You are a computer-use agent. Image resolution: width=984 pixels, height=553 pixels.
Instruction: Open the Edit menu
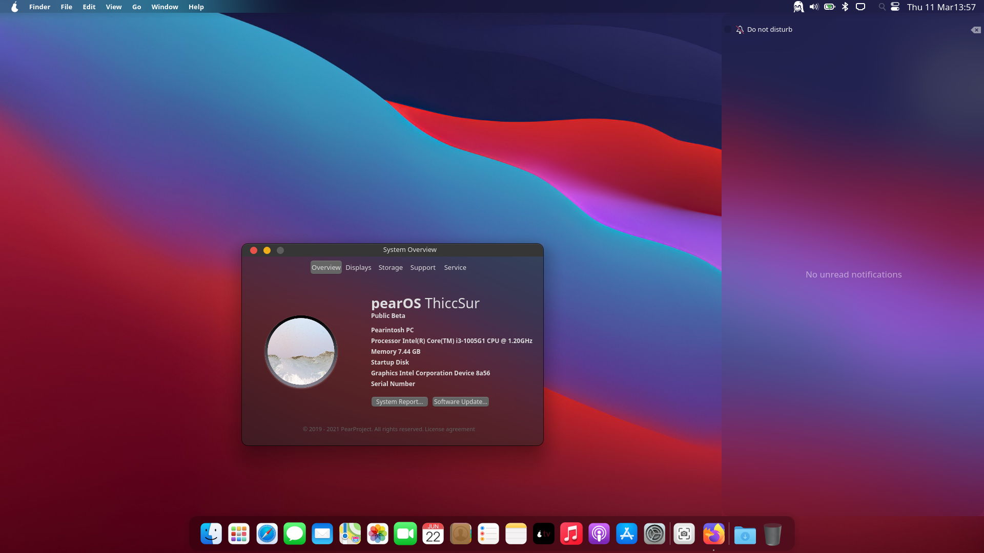click(89, 7)
